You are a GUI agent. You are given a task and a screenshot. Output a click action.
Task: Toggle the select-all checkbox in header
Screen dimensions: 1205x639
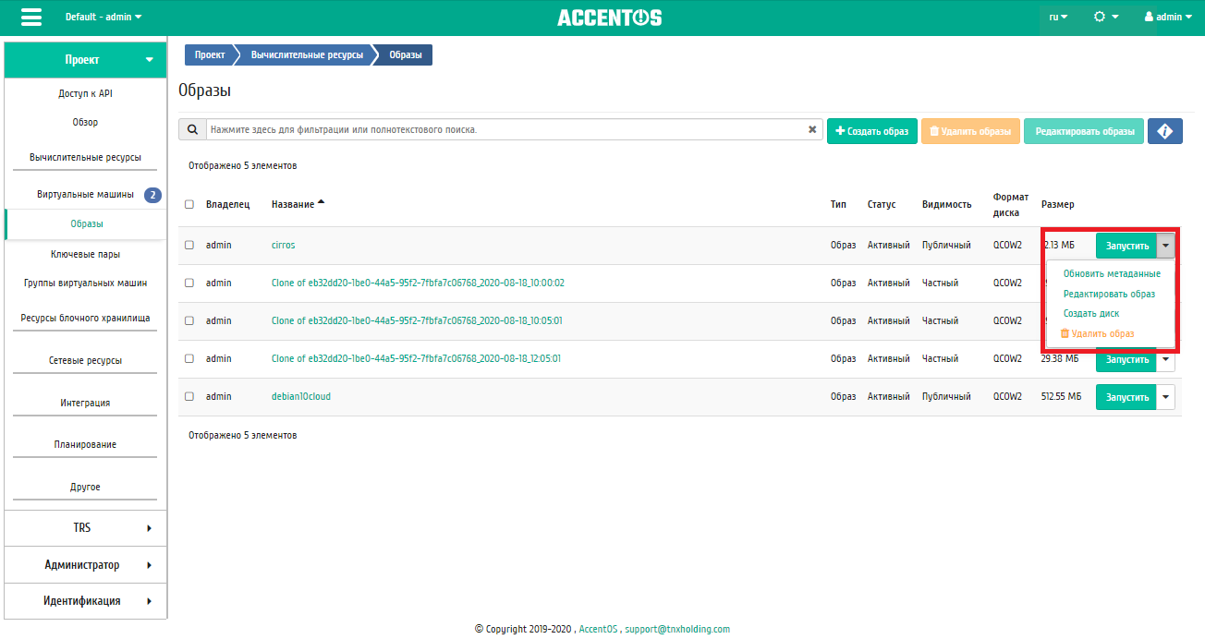point(189,204)
